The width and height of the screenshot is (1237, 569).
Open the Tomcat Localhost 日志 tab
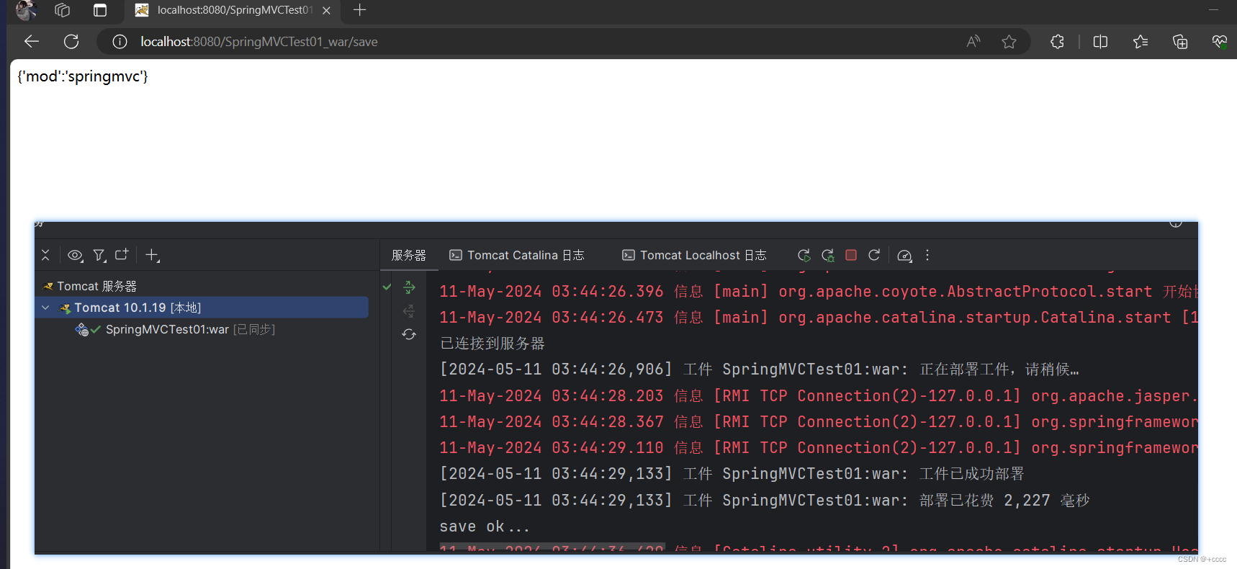click(x=694, y=255)
